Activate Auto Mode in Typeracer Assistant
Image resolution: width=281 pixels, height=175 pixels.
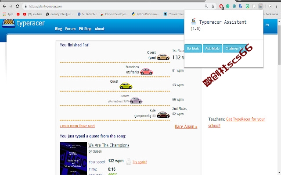[212, 49]
